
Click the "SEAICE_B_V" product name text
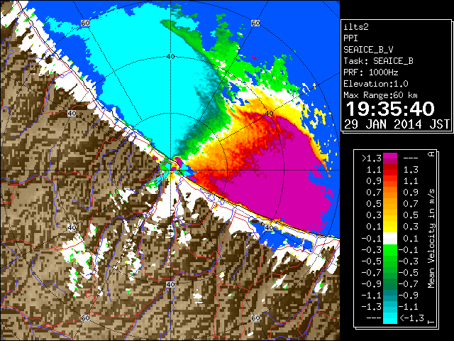[368, 50]
